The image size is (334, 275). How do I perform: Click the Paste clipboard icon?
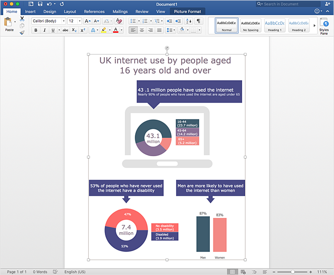pyautogui.click(x=8, y=22)
